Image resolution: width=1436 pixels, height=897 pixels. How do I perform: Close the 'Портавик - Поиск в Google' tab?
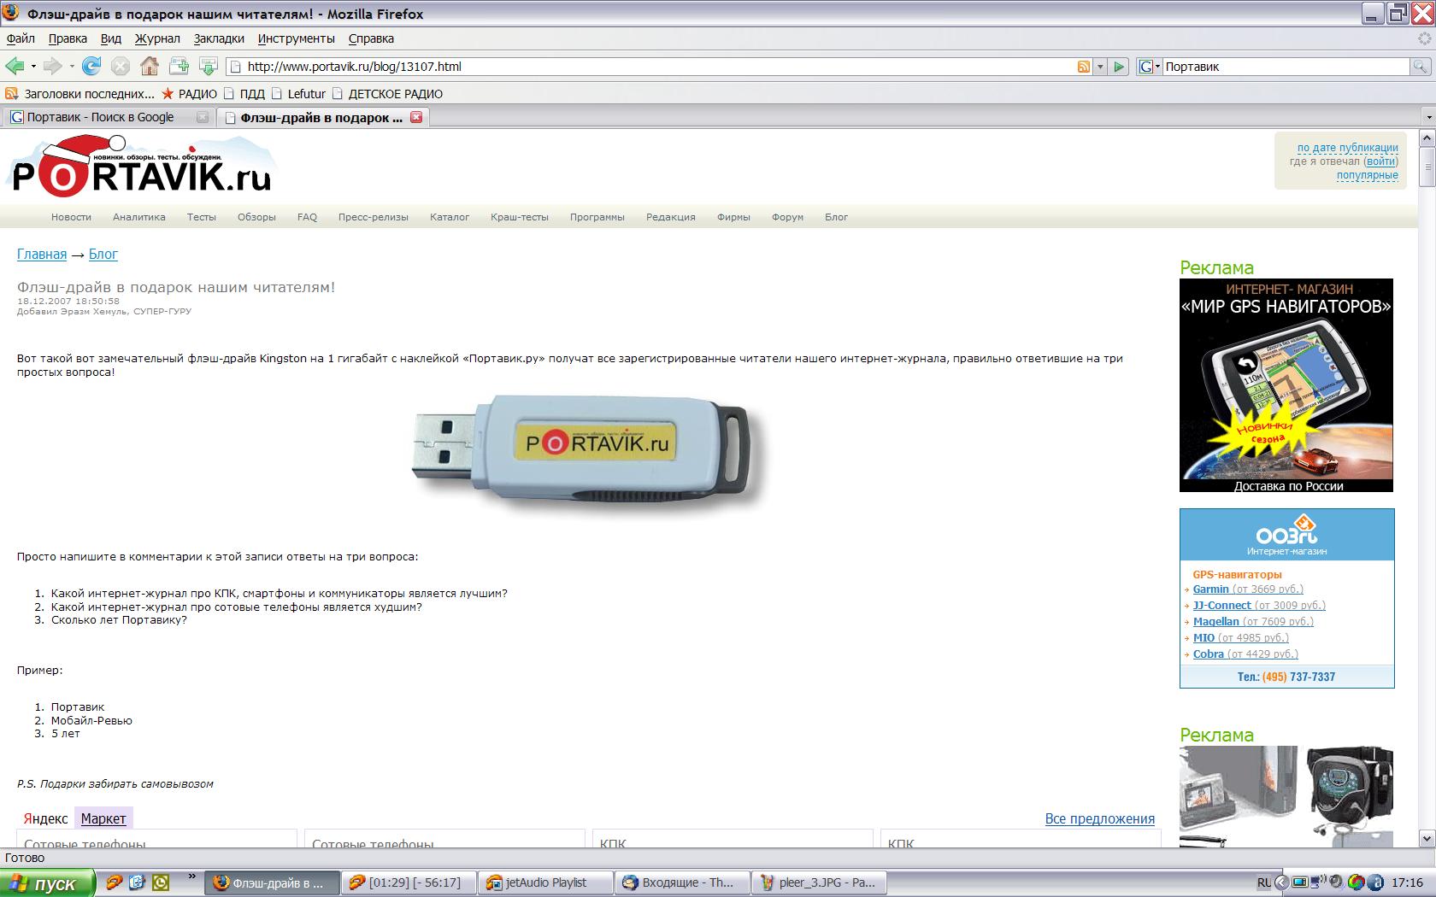click(x=203, y=117)
